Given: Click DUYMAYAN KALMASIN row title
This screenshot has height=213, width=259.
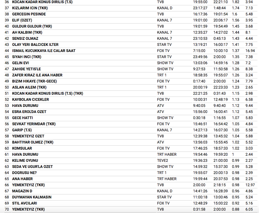Looking at the screenshot, I should pyautogui.click(x=32, y=197).
